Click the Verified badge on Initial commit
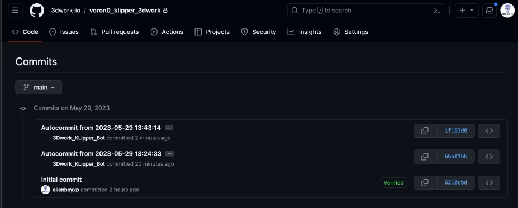The width and height of the screenshot is (518, 208). point(393,182)
